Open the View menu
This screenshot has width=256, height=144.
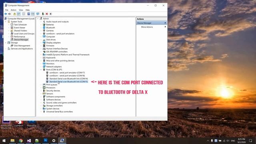(21, 10)
